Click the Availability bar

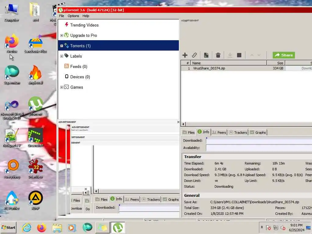(x=259, y=148)
